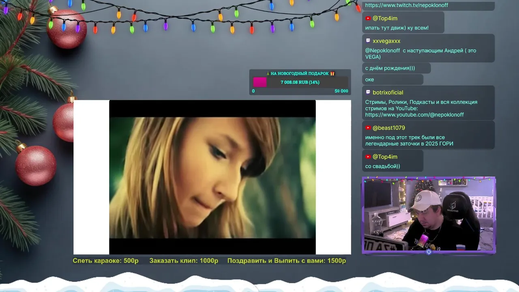Select the "Стримы, Ролики, Подкасты" bot message text
Image resolution: width=519 pixels, height=292 pixels.
click(x=421, y=108)
